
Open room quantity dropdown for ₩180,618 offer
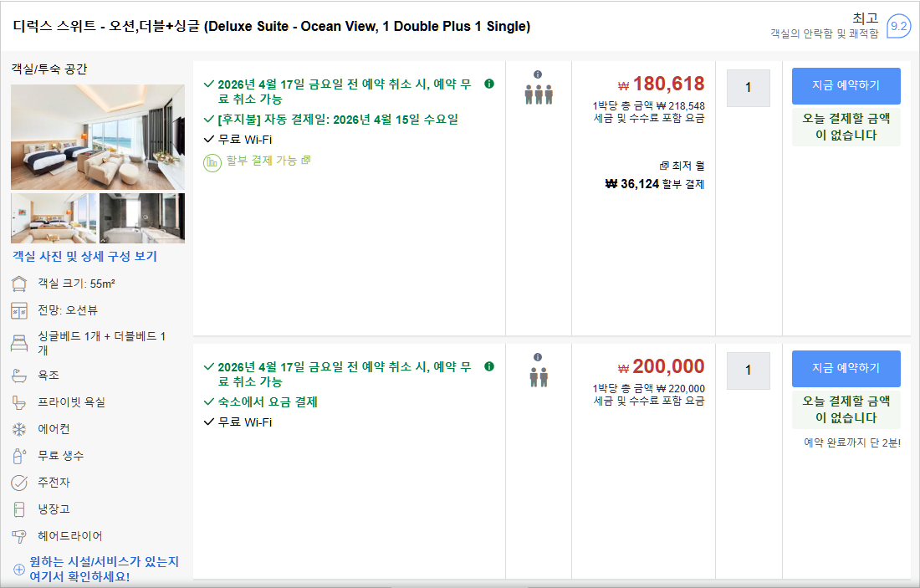(748, 88)
